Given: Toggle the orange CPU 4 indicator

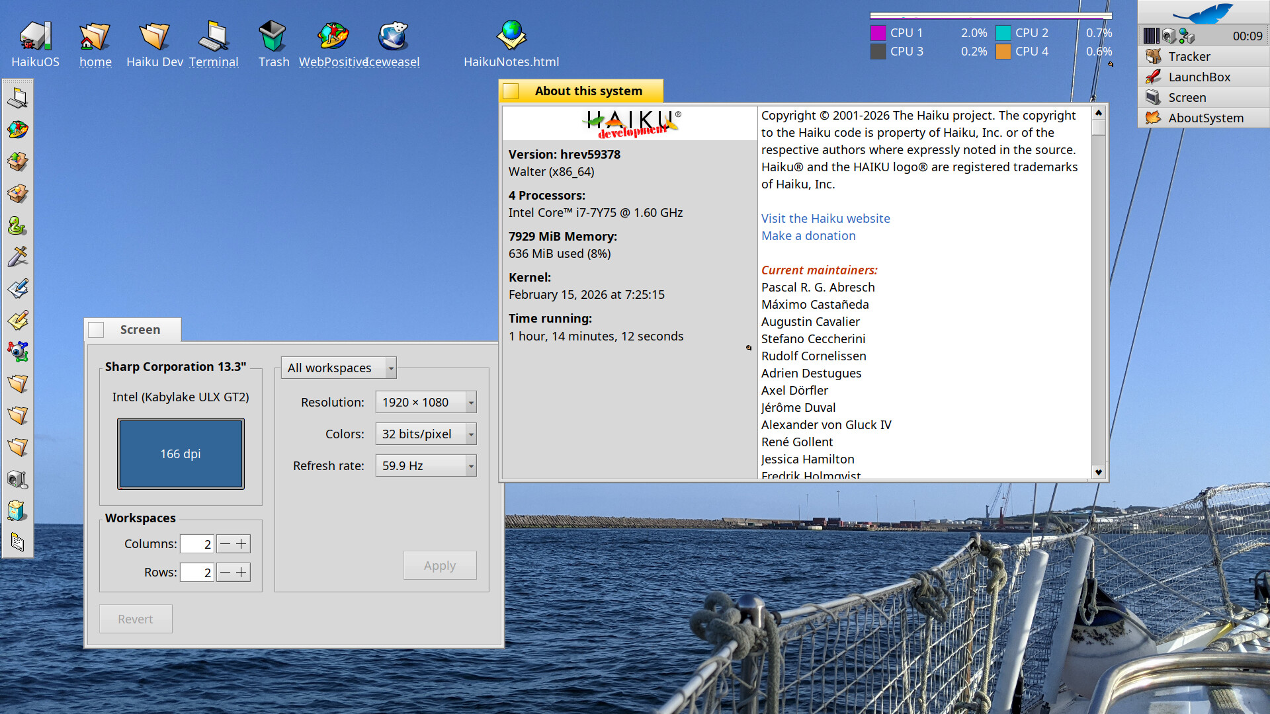Looking at the screenshot, I should pyautogui.click(x=1003, y=52).
